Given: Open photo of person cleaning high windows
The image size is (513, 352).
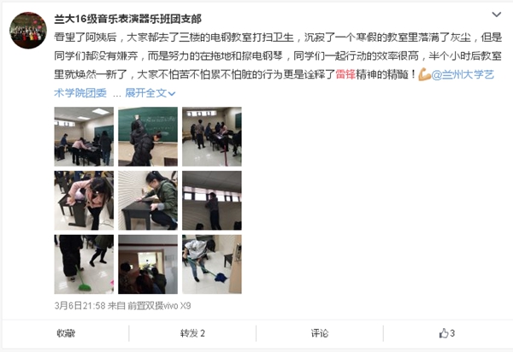Looking at the screenshot, I should point(212,200).
